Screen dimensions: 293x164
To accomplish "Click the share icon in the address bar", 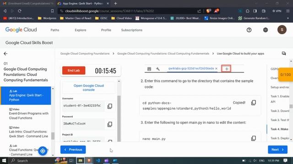I will click(x=199, y=11).
